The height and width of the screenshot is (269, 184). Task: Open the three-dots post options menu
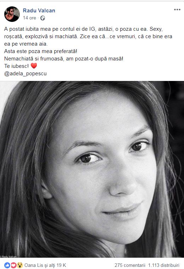click(x=177, y=10)
